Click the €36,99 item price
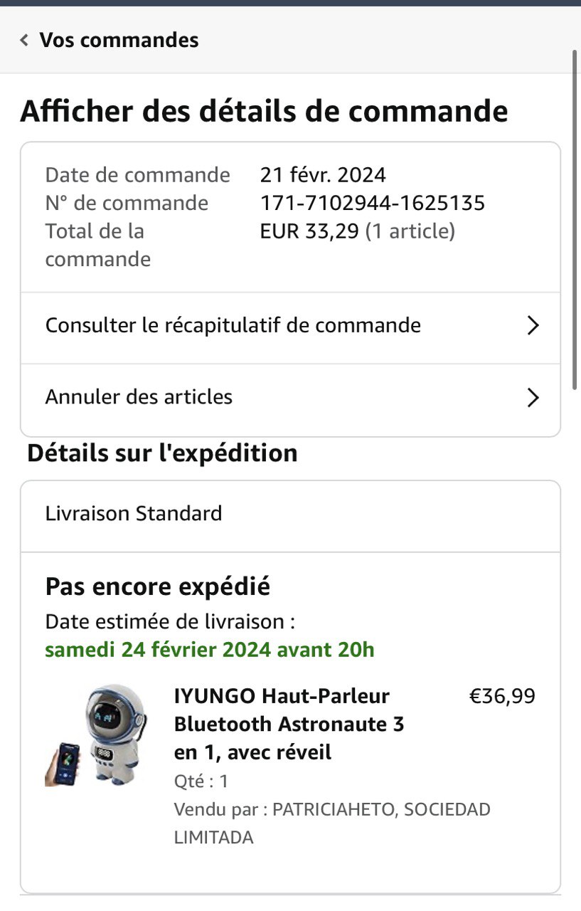Viewport: 581px width, 911px height. [502, 696]
